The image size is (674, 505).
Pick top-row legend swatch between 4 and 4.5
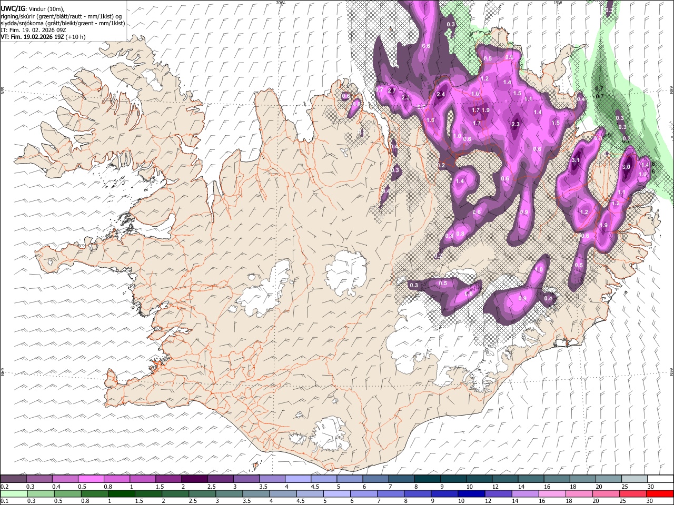(x=298, y=479)
